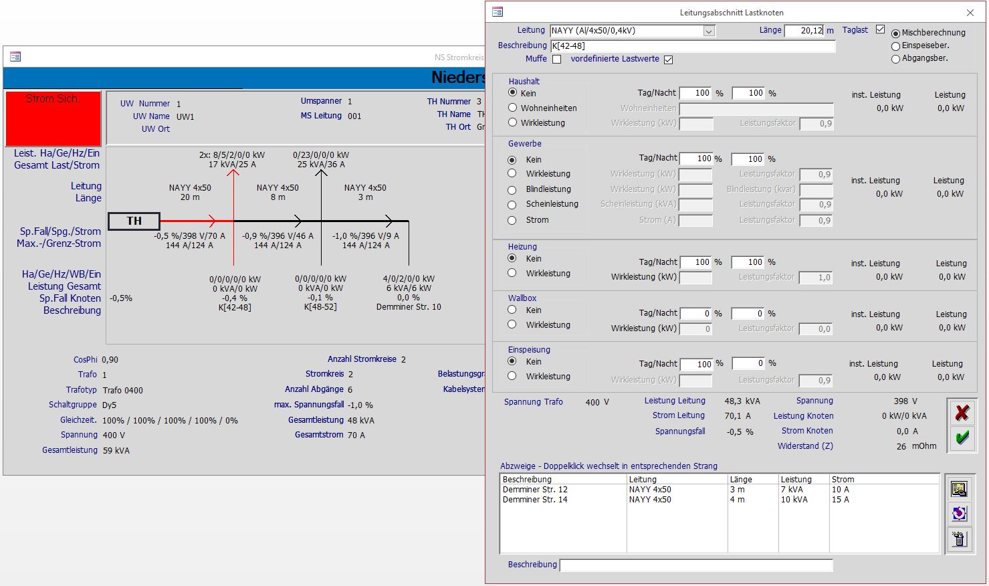This screenshot has height=586, width=989.
Task: Click the TH station box in diagram
Action: (x=134, y=221)
